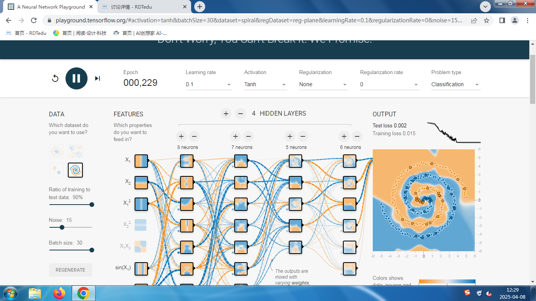Screen dimensions: 536x301
Task: Select the top neuron in the 6 neurons layer
Action: pyautogui.click(x=350, y=161)
